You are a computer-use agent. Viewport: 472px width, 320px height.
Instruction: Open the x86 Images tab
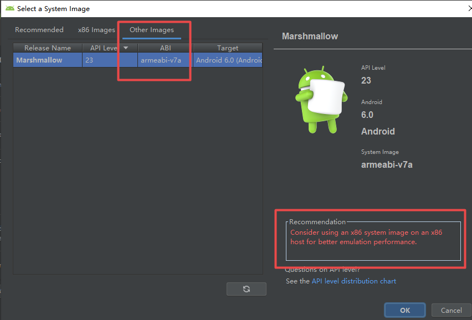coord(96,30)
